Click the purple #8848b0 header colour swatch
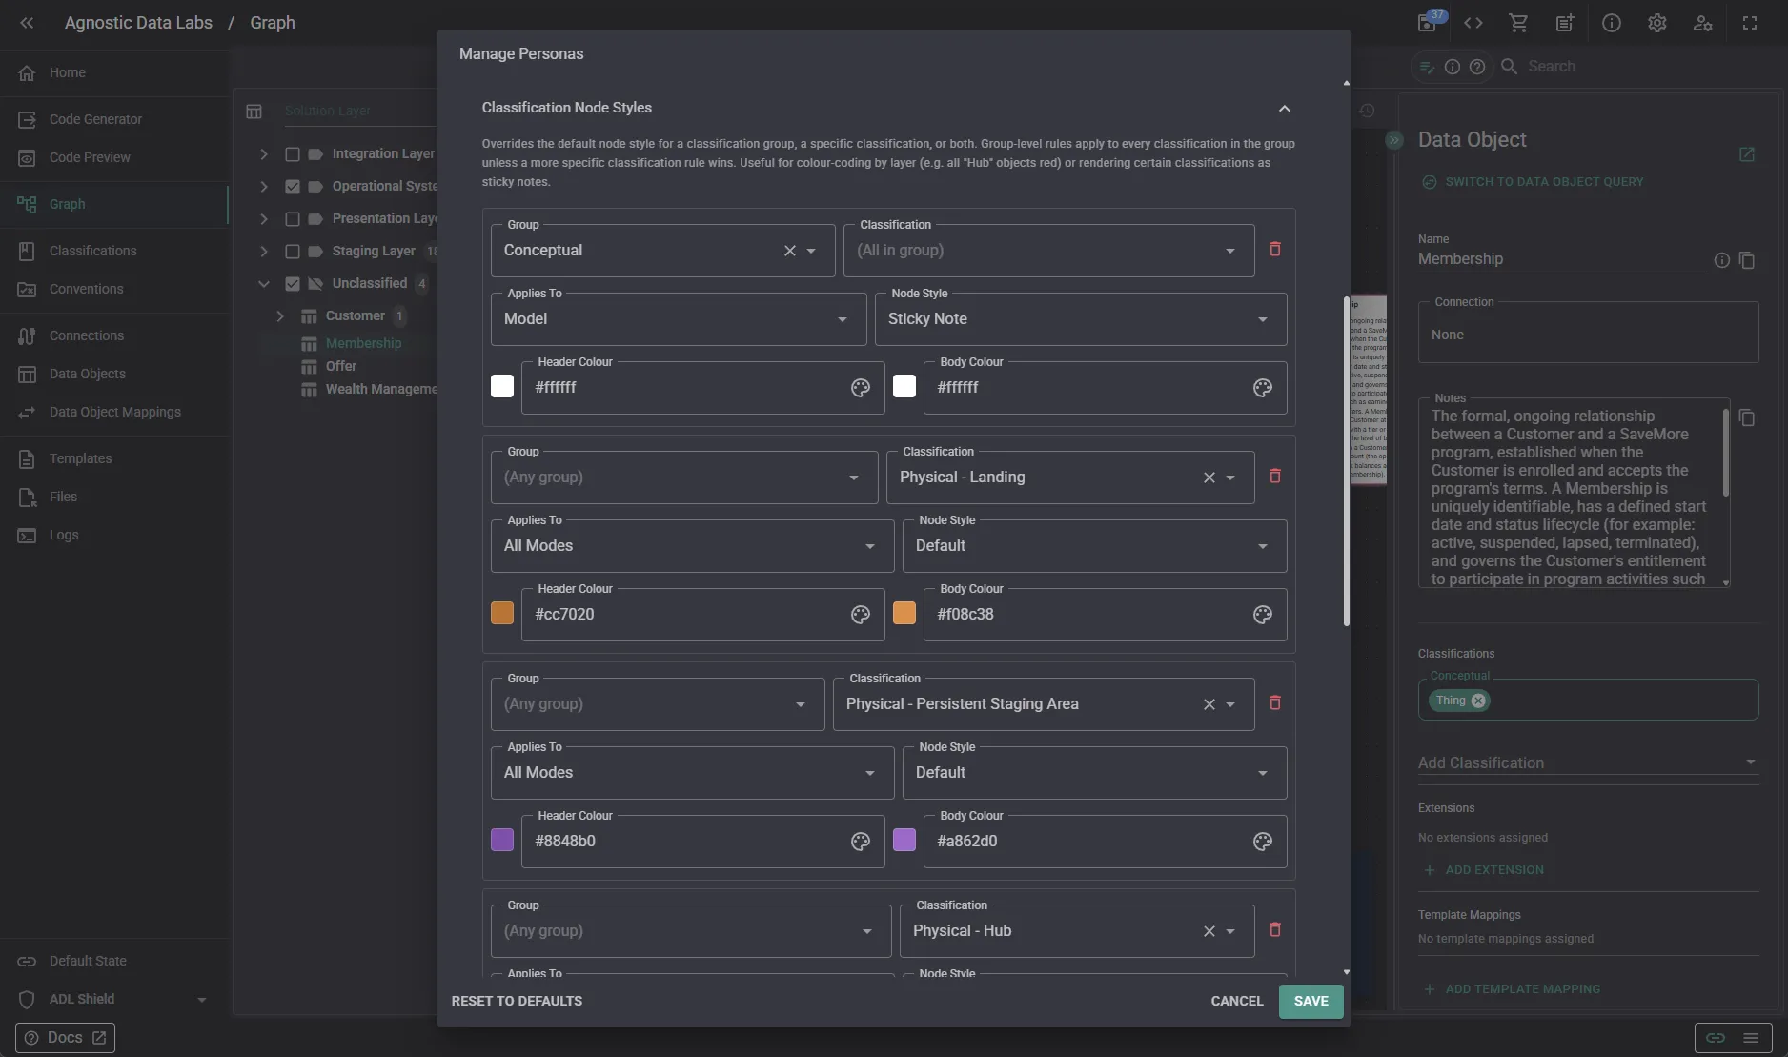The width and height of the screenshot is (1788, 1057). point(501,840)
